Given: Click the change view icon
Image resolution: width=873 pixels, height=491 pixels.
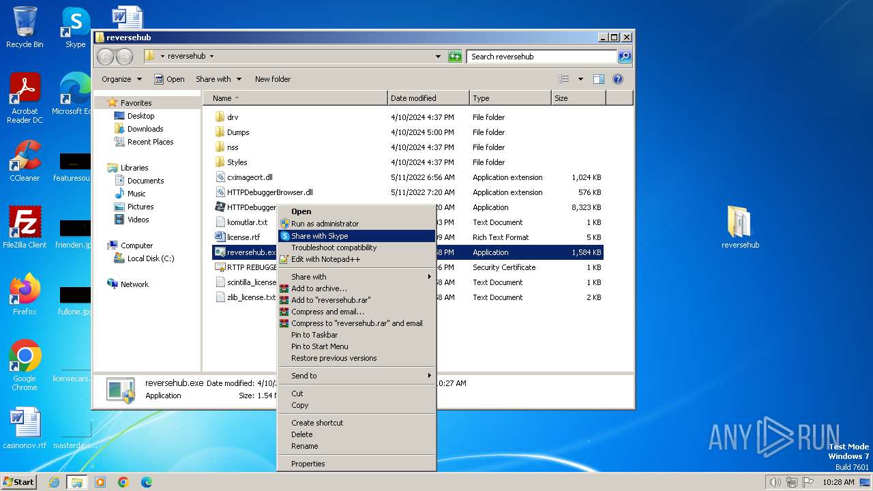Looking at the screenshot, I should pos(564,79).
